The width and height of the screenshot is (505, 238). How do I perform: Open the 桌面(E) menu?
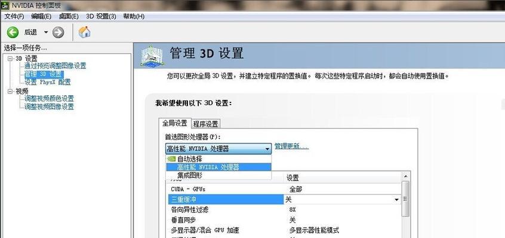coord(69,17)
